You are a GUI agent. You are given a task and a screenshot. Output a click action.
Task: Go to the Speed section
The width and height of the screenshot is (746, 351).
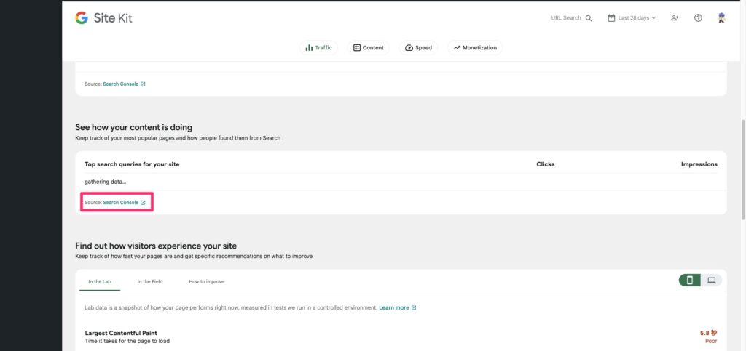coord(419,48)
